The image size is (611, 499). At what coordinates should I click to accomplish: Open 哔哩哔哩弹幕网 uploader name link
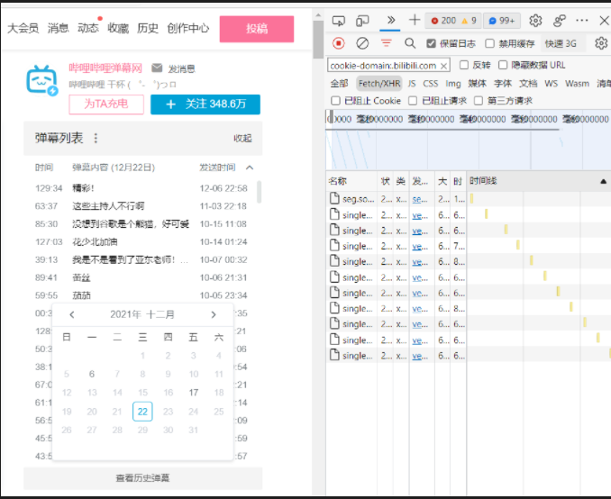coord(105,68)
